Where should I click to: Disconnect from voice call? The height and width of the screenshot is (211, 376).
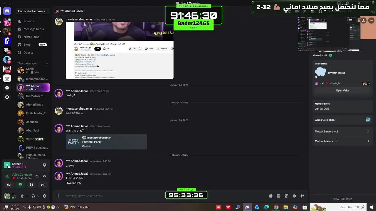[x=44, y=176]
